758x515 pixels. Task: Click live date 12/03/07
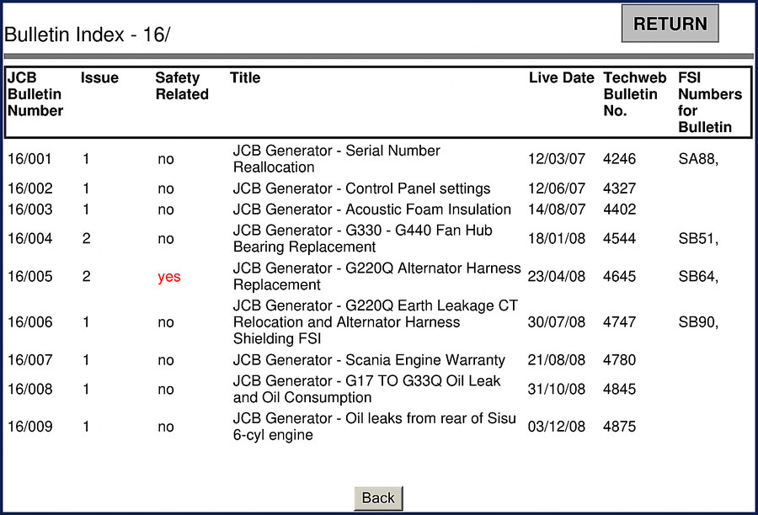tap(557, 159)
